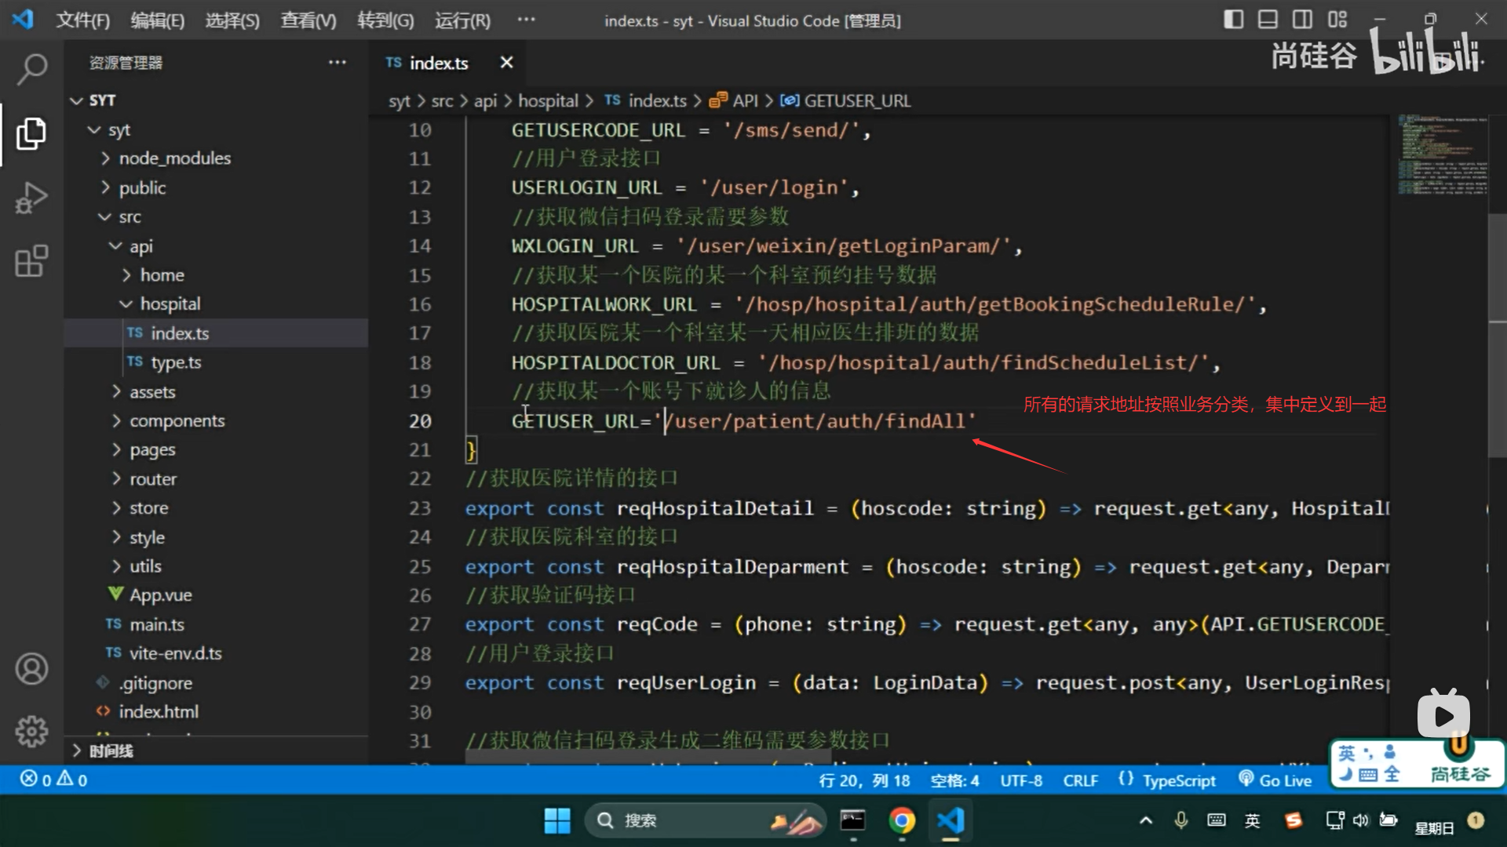The image size is (1507, 847).
Task: Expand the components folder
Action: coord(177,421)
